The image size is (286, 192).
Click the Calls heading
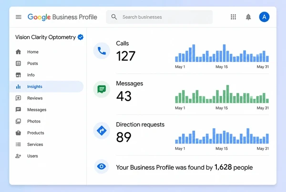(x=123, y=43)
